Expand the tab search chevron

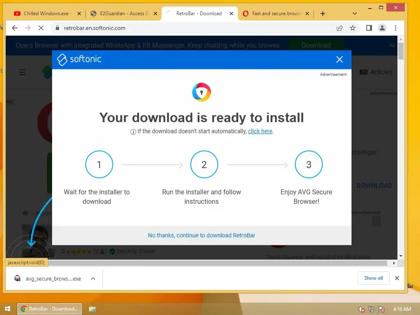pos(355,14)
